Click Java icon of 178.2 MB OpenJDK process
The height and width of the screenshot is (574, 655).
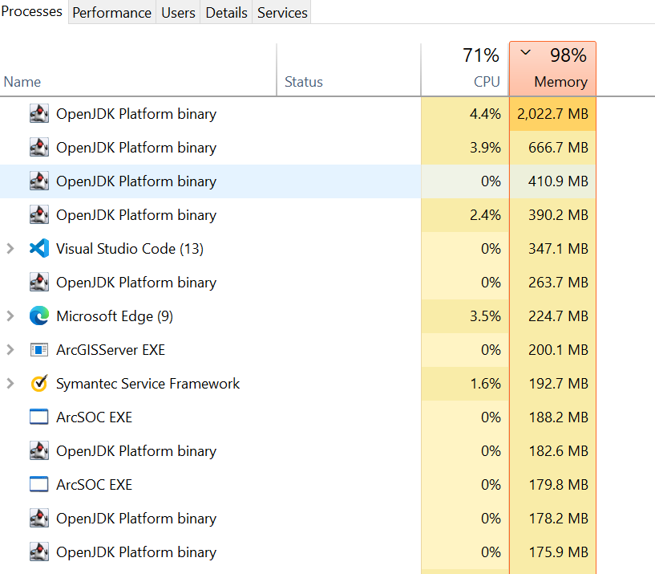[39, 519]
